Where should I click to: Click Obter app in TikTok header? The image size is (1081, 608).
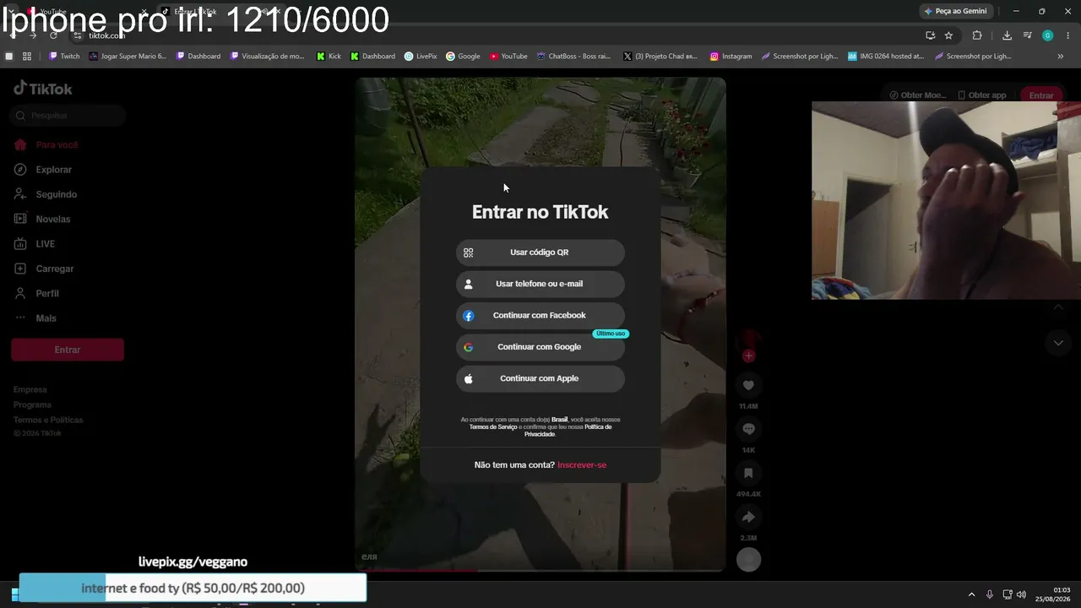click(982, 95)
